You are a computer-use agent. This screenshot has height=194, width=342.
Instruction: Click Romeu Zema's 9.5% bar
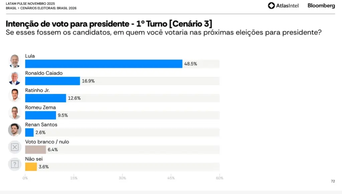pos(40,115)
